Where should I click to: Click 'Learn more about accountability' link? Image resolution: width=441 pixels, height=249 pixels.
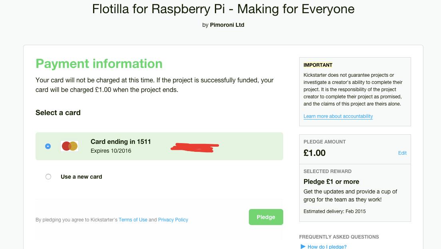[338, 116]
